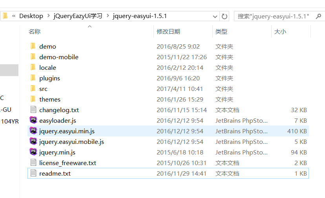This screenshot has width=325, height=198.
Task: Click the 94 KB size of jquery.min.js
Action: pyautogui.click(x=299, y=152)
